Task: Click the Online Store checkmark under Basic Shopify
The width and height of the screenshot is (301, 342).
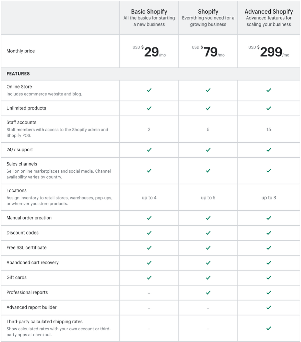Action: (149, 90)
